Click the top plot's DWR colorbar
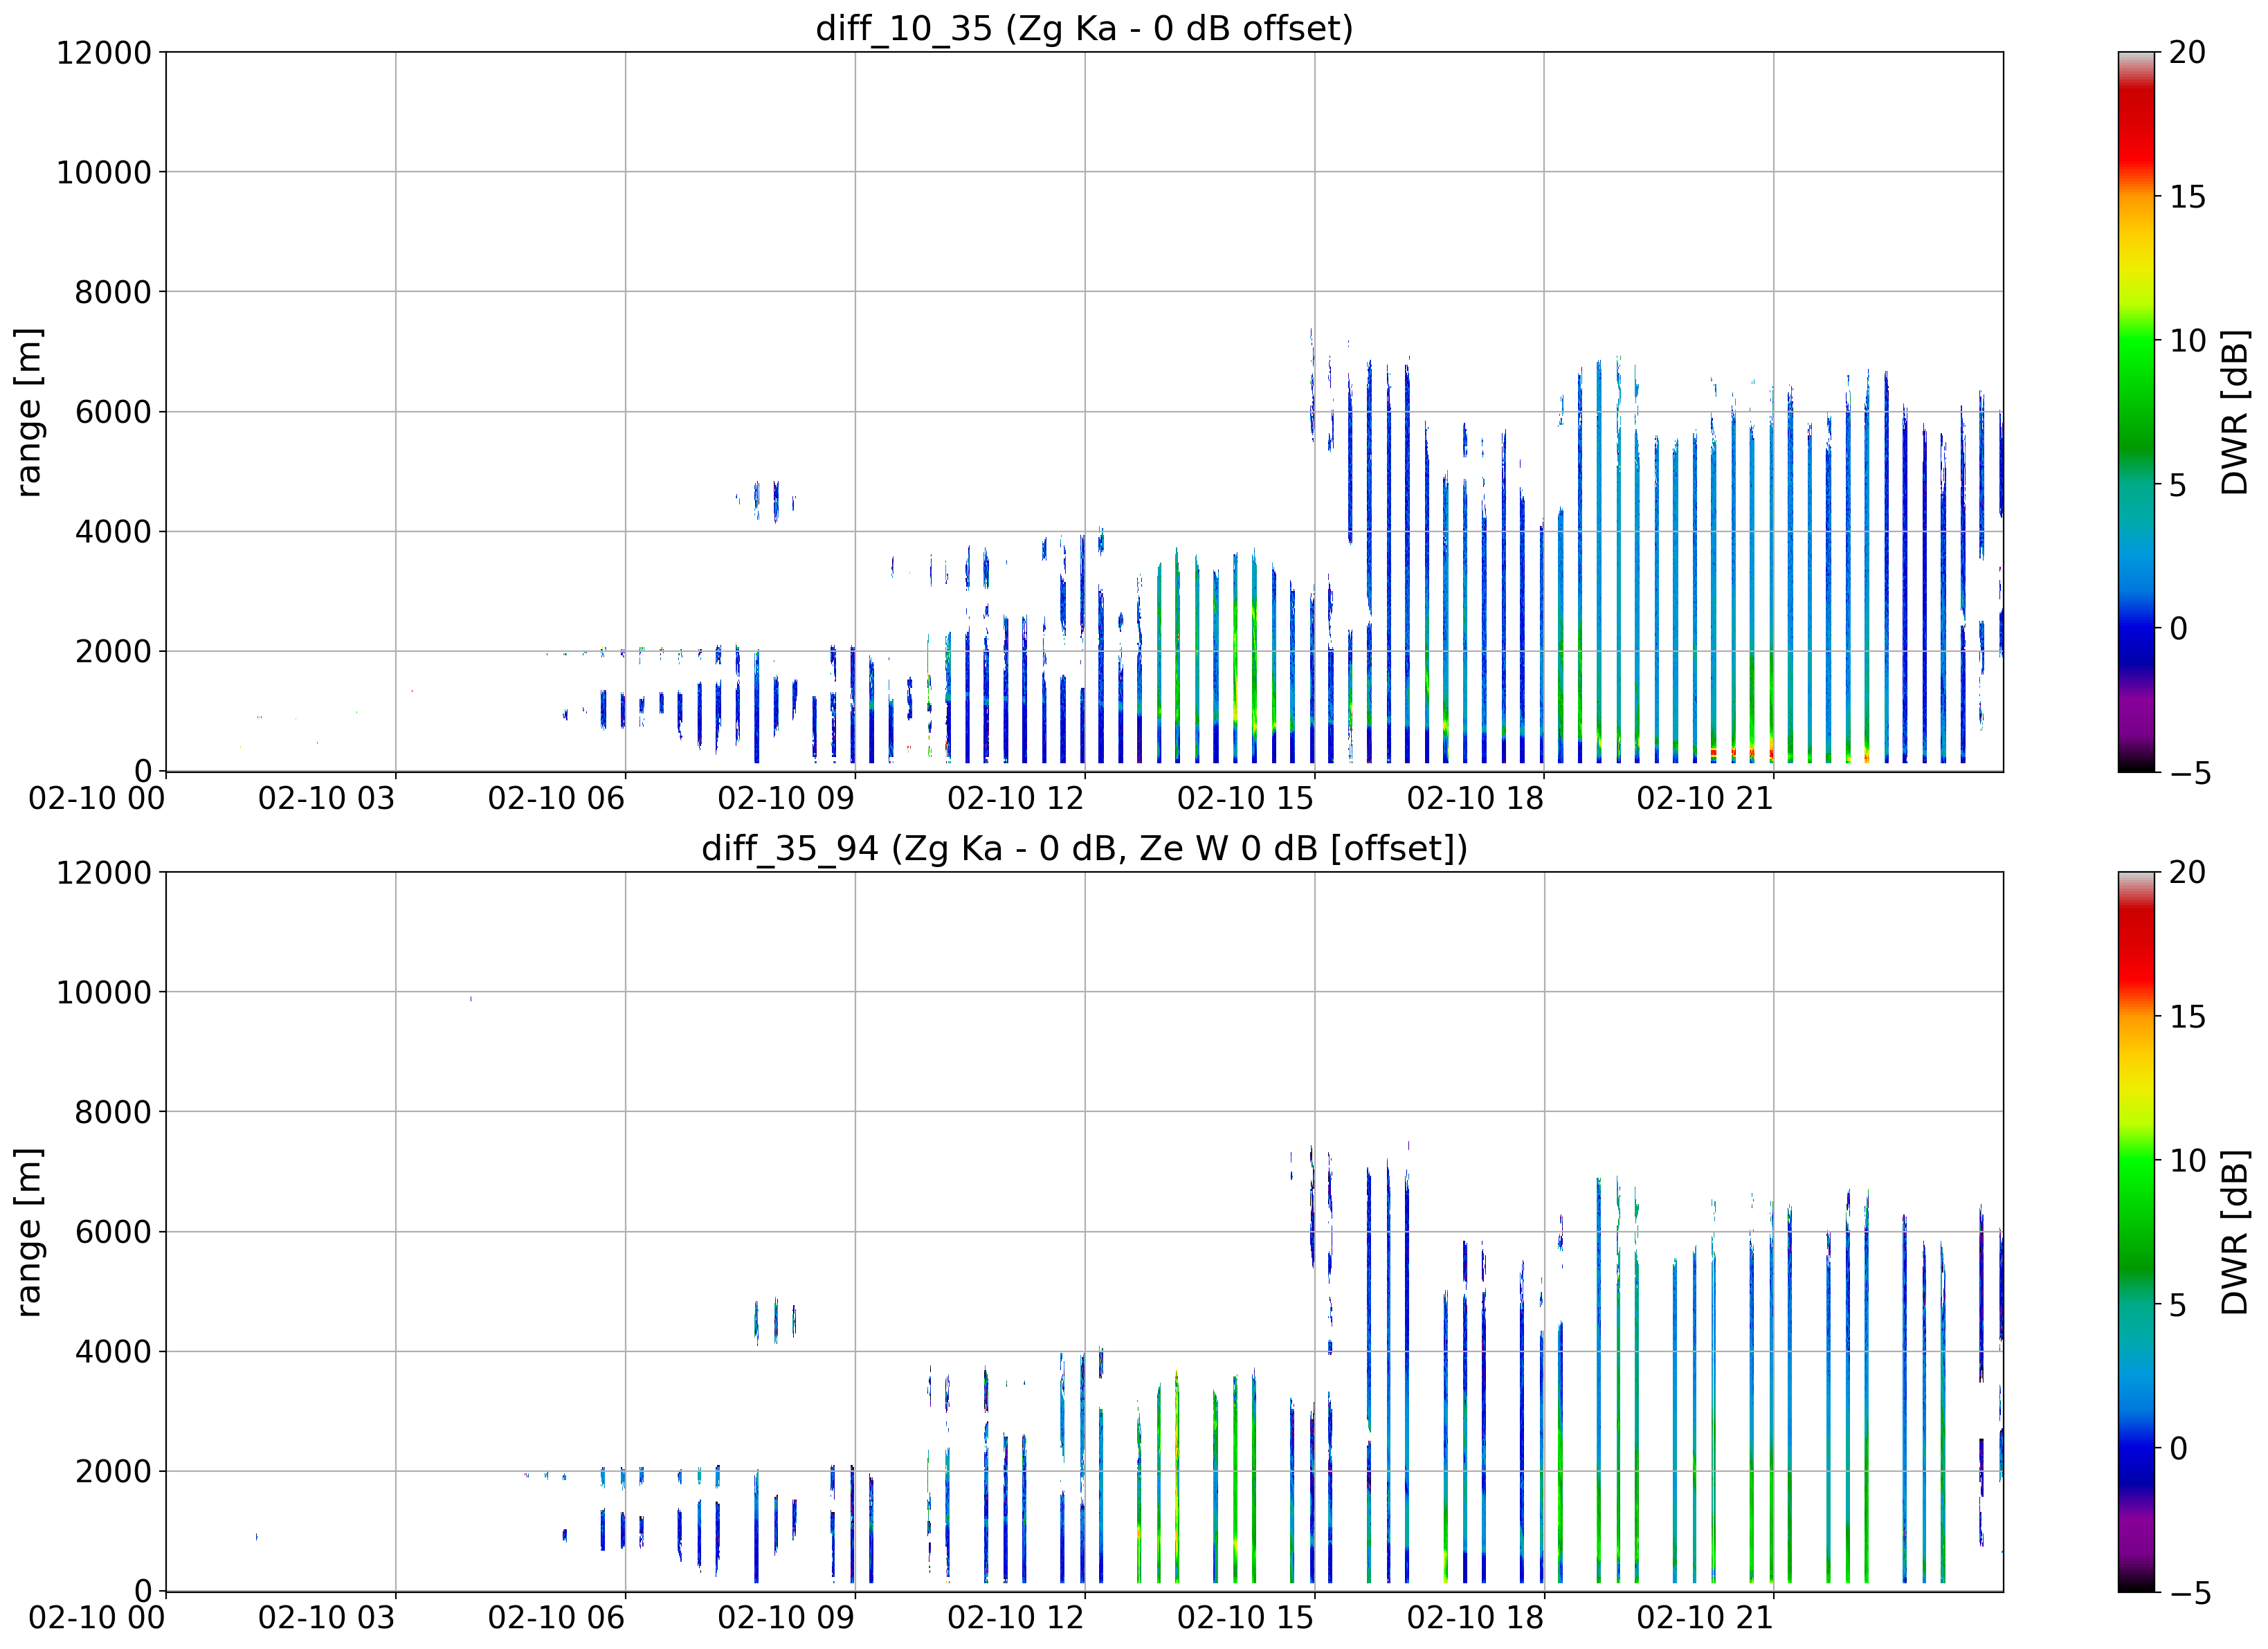 pyautogui.click(x=2137, y=412)
